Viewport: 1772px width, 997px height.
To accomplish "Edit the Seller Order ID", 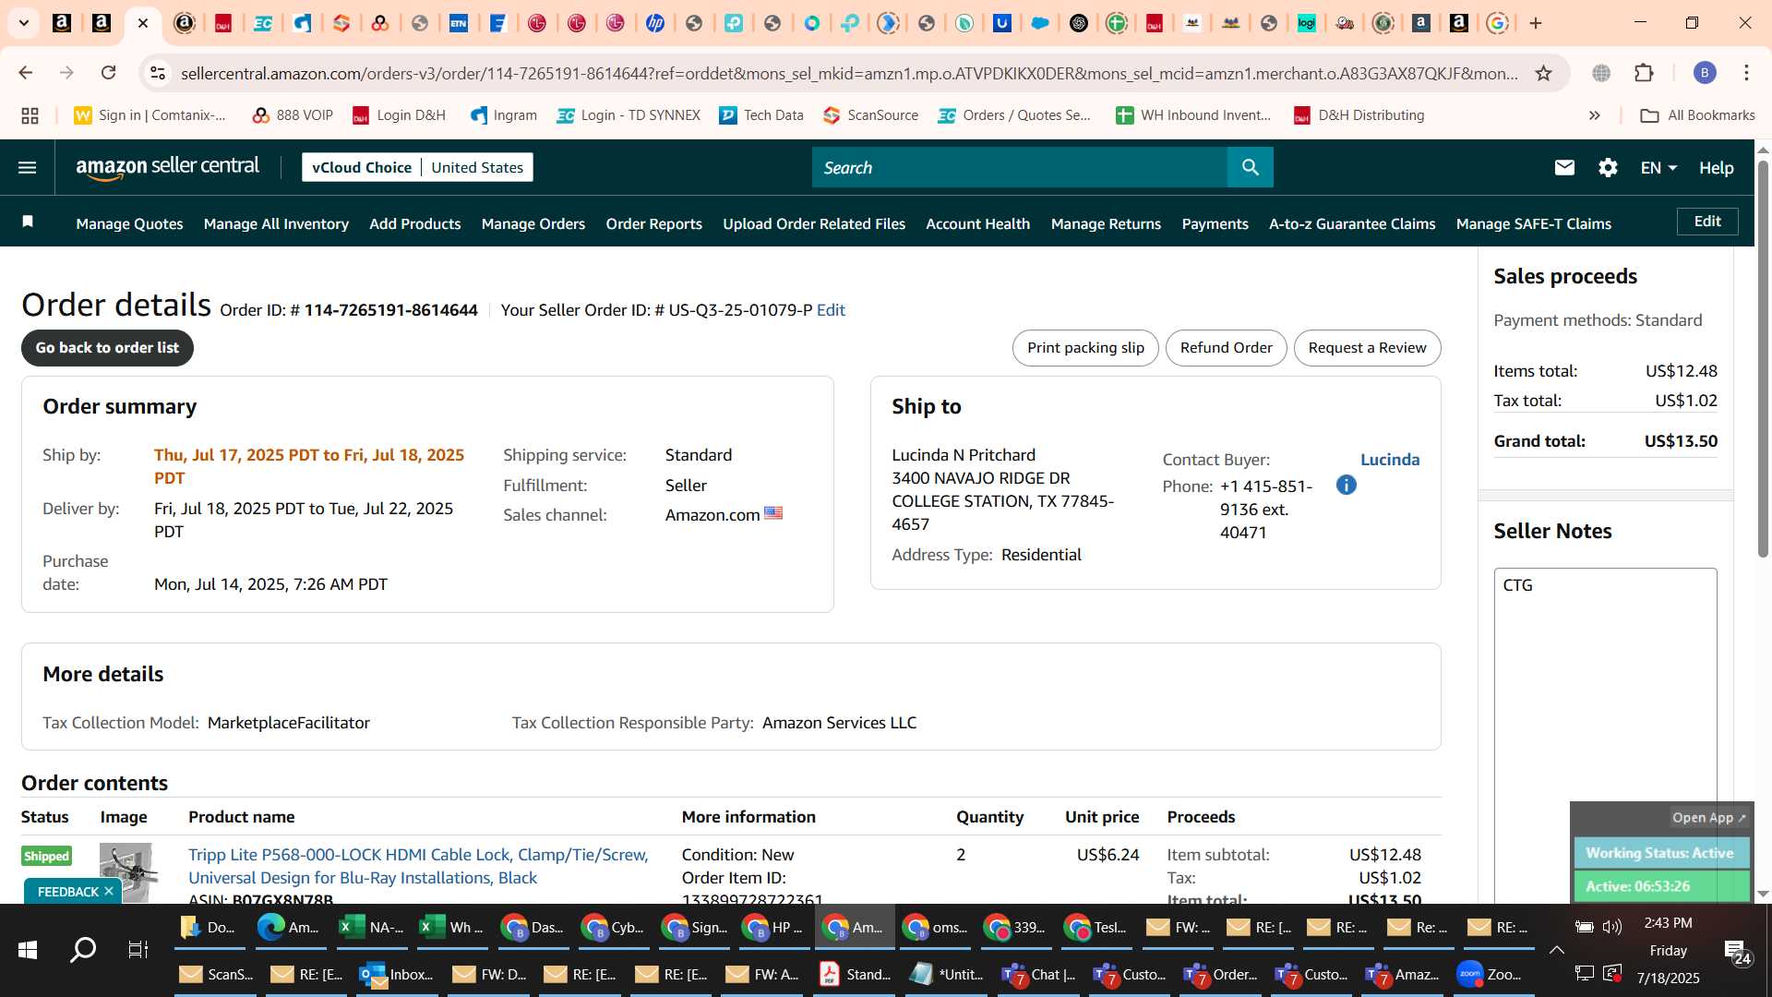I will tap(831, 310).
